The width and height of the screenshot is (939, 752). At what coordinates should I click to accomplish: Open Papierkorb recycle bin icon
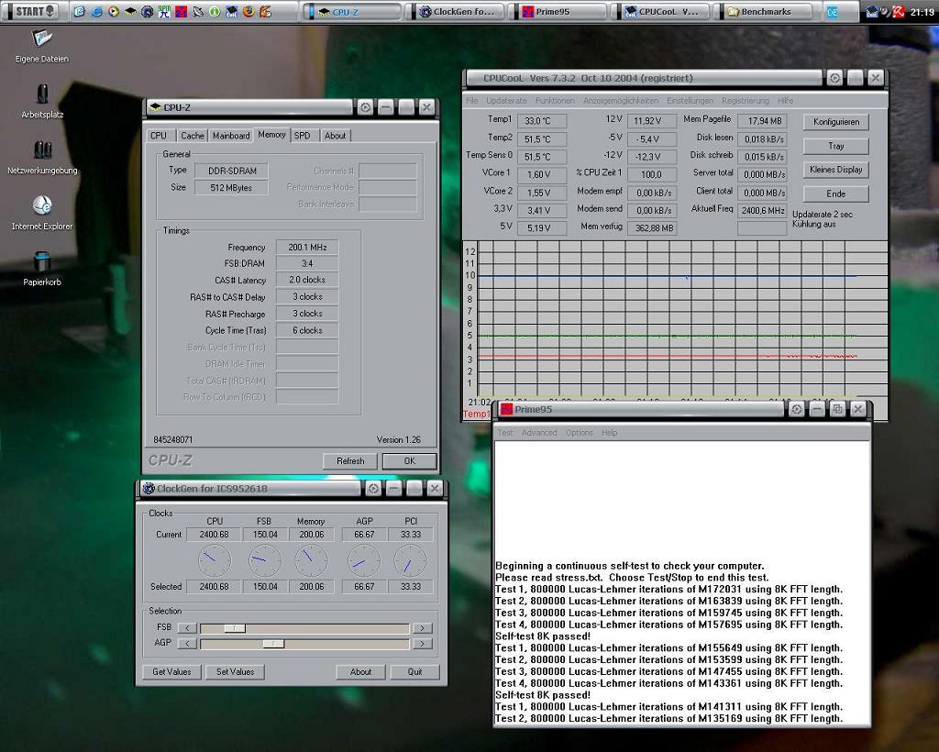(42, 269)
